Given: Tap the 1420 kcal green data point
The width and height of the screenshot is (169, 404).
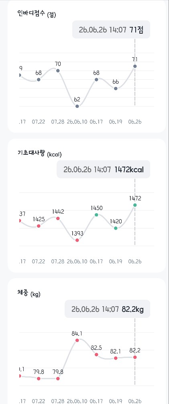Looking at the screenshot, I should pyautogui.click(x=116, y=228).
